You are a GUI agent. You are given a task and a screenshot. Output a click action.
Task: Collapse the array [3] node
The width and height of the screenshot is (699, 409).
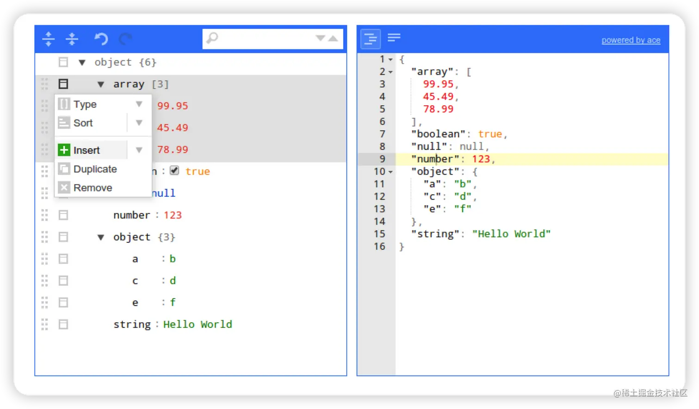101,84
